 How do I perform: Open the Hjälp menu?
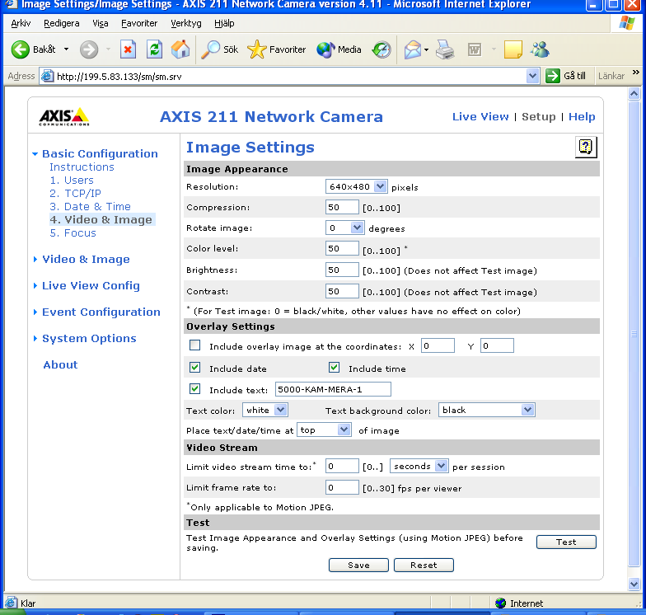[x=224, y=23]
